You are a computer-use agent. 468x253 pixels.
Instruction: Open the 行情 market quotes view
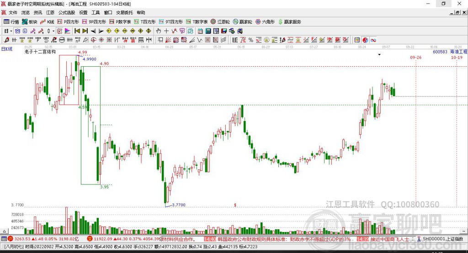point(11,22)
